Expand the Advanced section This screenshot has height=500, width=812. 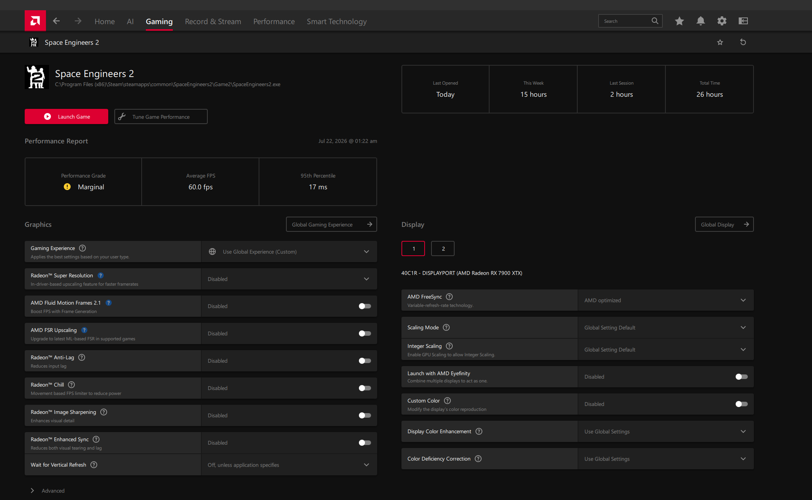point(47,491)
